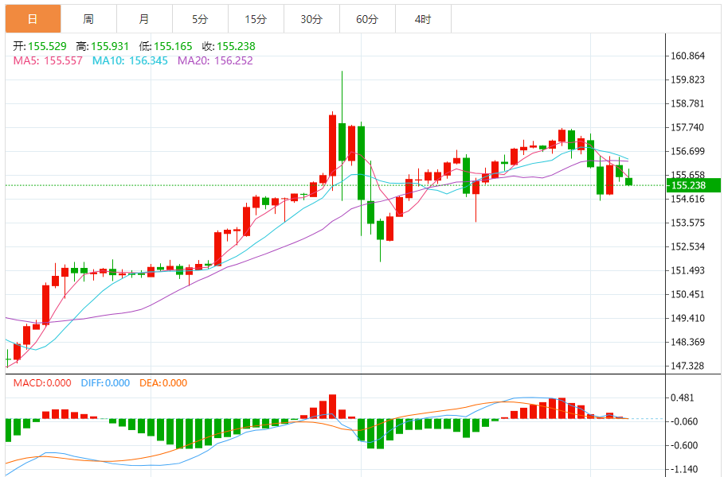Click the 160.864 price axis label

click(x=687, y=56)
